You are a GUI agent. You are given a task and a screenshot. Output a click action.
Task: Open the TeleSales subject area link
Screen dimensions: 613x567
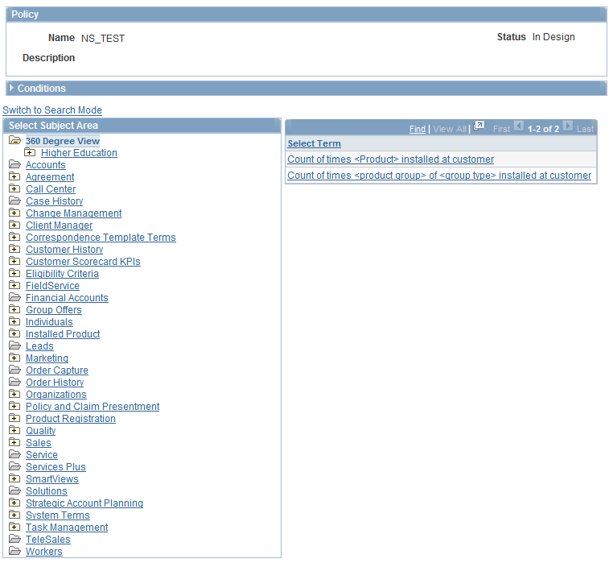[x=48, y=540]
